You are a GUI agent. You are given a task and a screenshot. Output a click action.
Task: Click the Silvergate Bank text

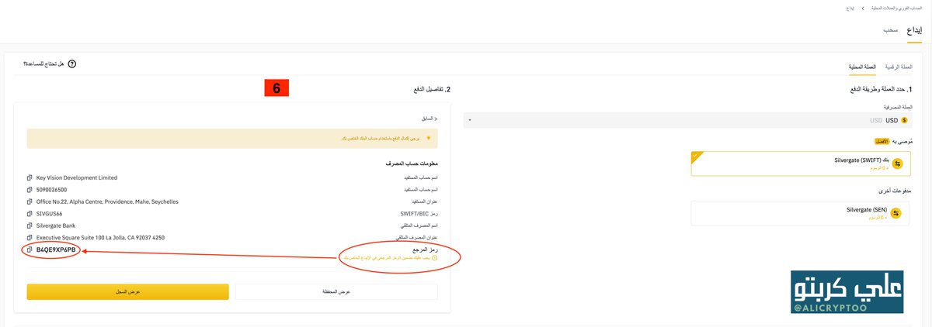pos(55,225)
